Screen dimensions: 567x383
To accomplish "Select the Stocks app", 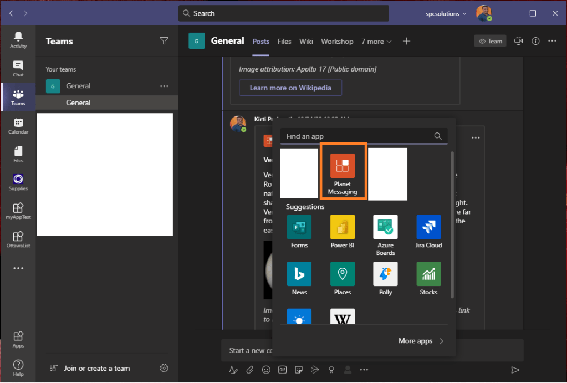I will pyautogui.click(x=428, y=278).
